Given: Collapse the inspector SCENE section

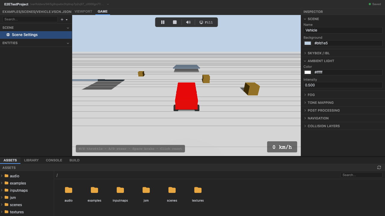Looking at the screenshot, I should 305,19.
